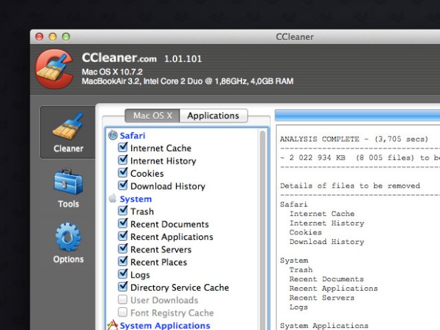Click the CCleaner.com header title

[x=119, y=58]
